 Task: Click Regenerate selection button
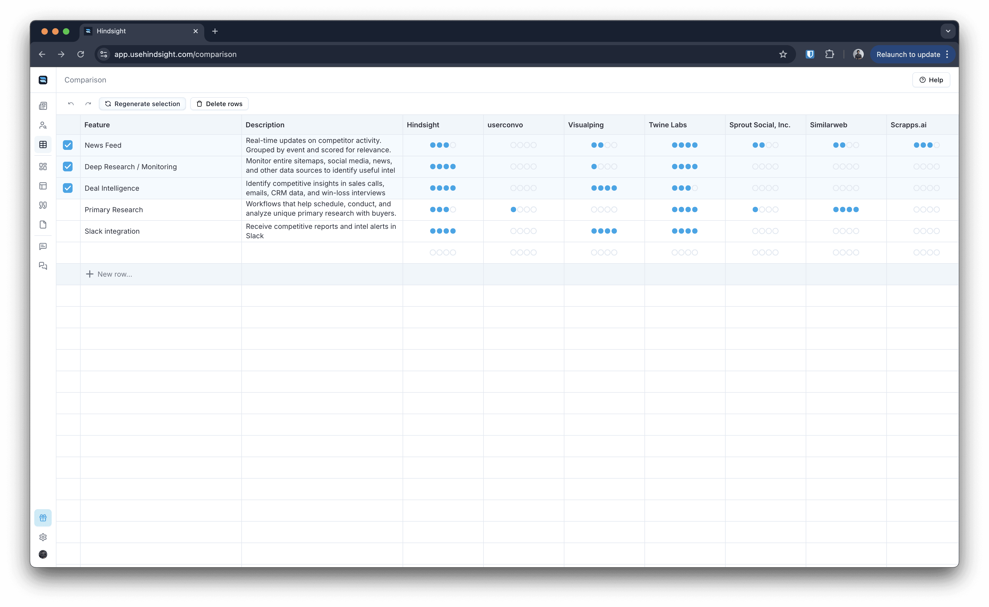pyautogui.click(x=143, y=104)
